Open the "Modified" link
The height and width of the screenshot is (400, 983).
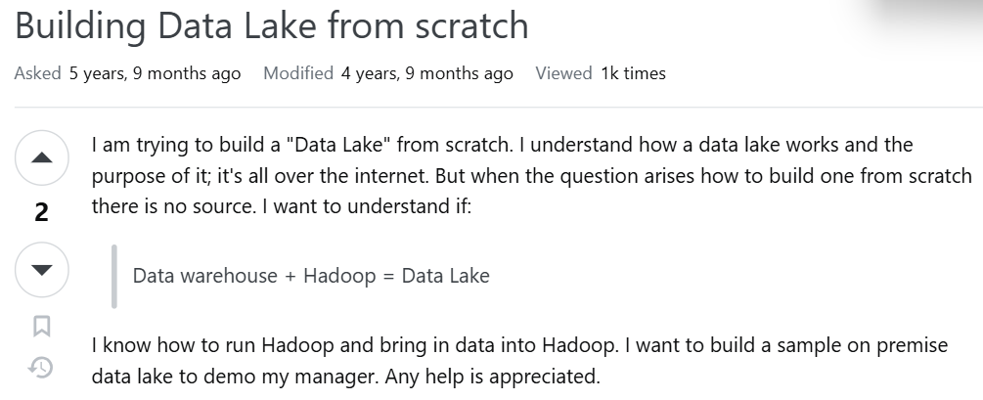tap(298, 73)
